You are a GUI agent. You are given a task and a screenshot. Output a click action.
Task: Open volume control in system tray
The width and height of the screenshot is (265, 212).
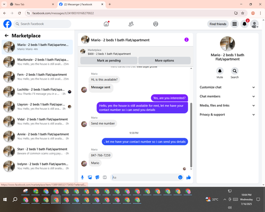[229, 207]
